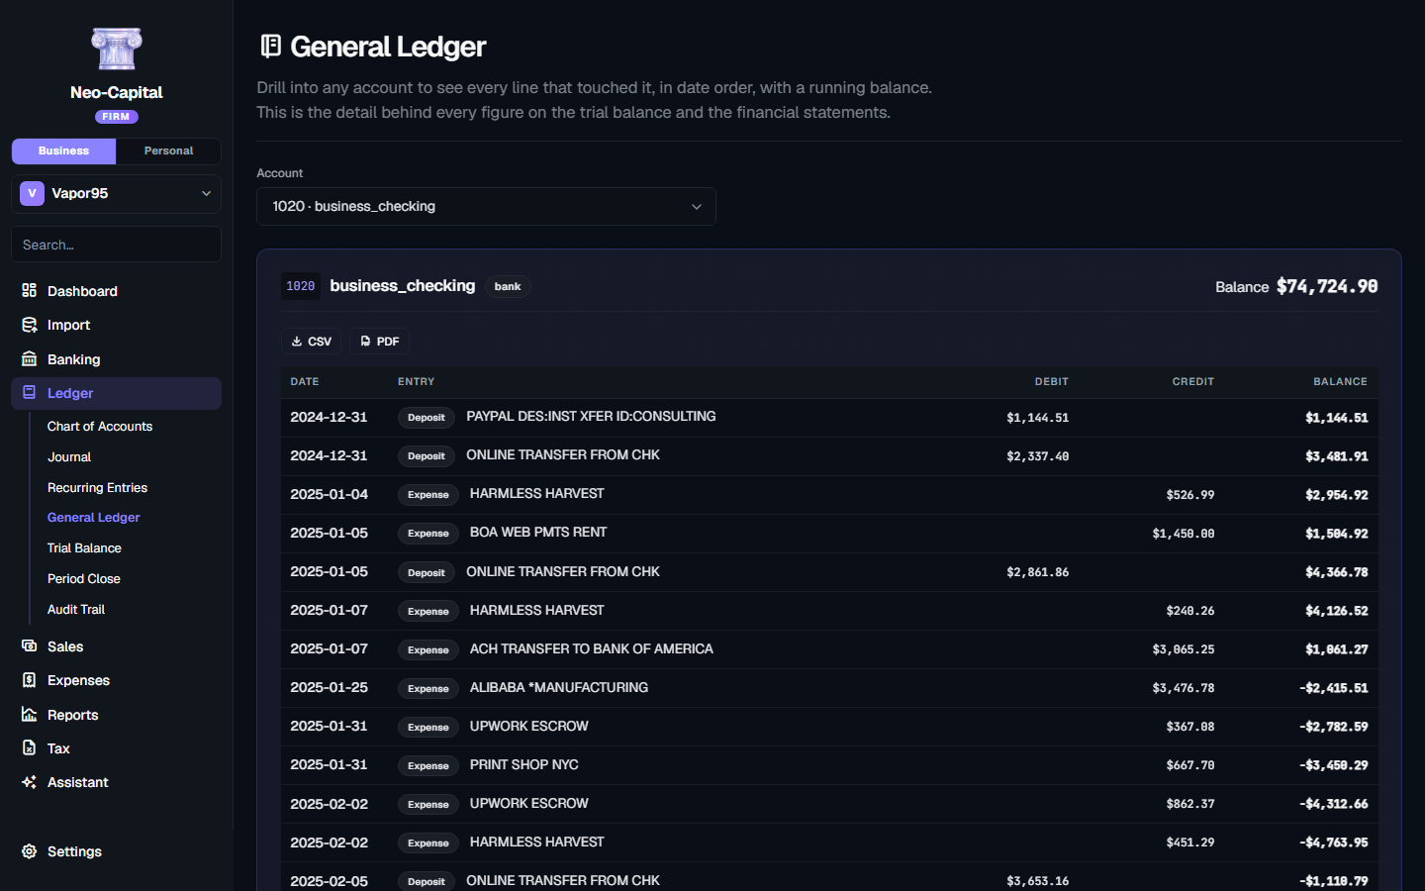Select ALIBABA *MANUFACTURING entry
This screenshot has width=1425, height=891.
559,687
